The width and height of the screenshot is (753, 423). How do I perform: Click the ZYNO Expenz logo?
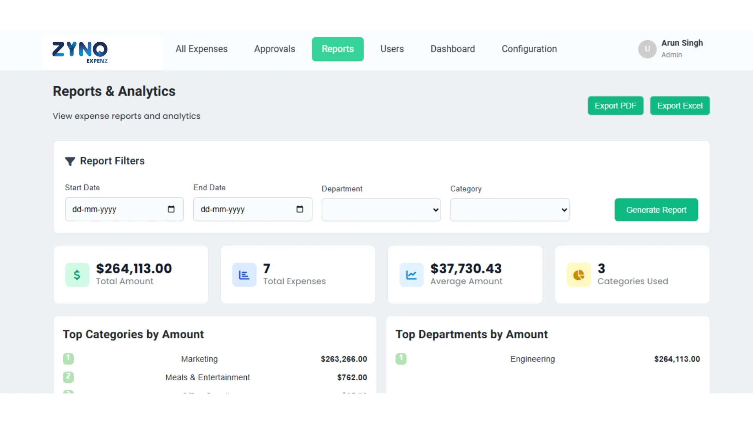(x=80, y=52)
